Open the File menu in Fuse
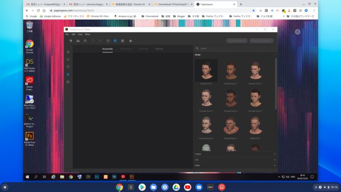The height and width of the screenshot is (192, 341). point(67,34)
